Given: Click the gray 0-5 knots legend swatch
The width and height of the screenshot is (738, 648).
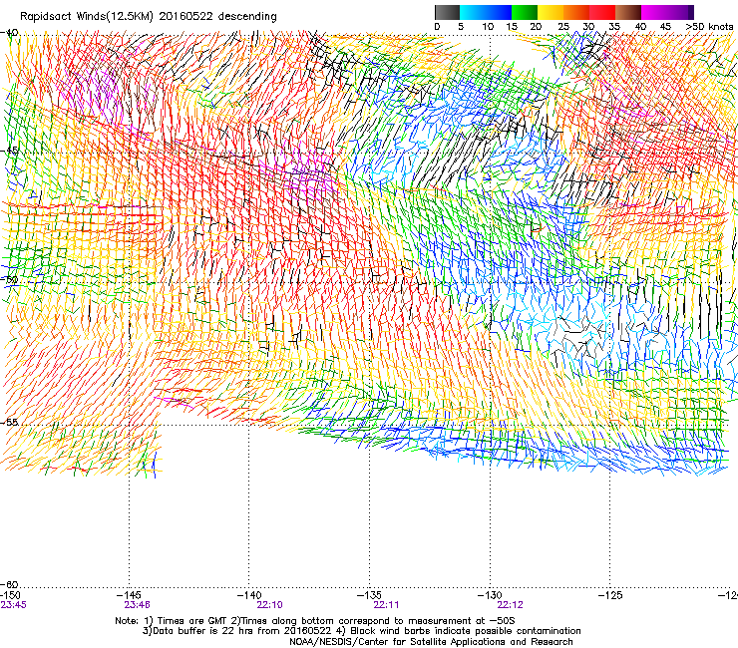Looking at the screenshot, I should 447,12.
